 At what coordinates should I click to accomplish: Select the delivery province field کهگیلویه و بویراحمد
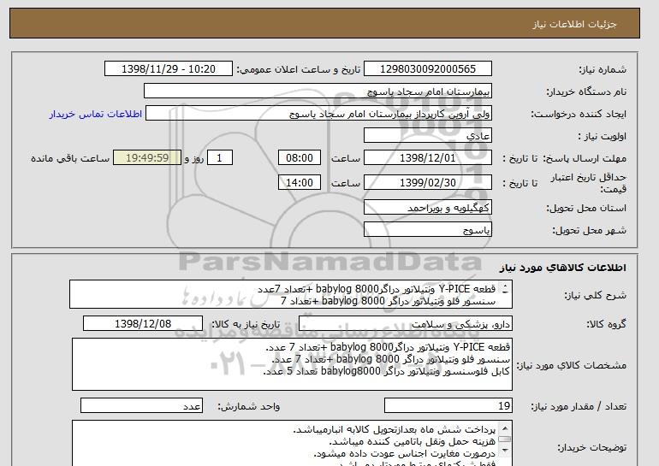[427, 208]
